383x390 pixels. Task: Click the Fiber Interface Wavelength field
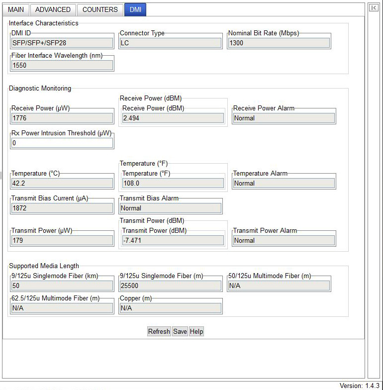[x=62, y=65]
